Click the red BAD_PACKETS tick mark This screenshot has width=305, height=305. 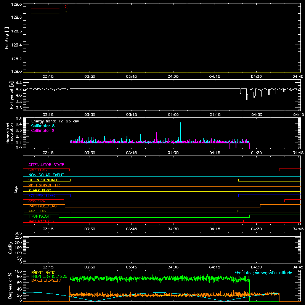coord(244,221)
